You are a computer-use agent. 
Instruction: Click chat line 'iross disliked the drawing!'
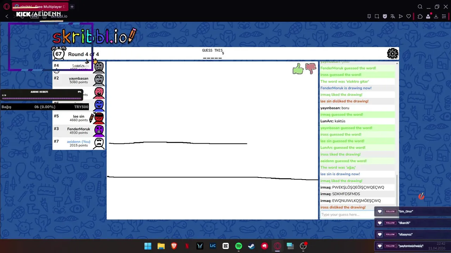[x=343, y=207]
